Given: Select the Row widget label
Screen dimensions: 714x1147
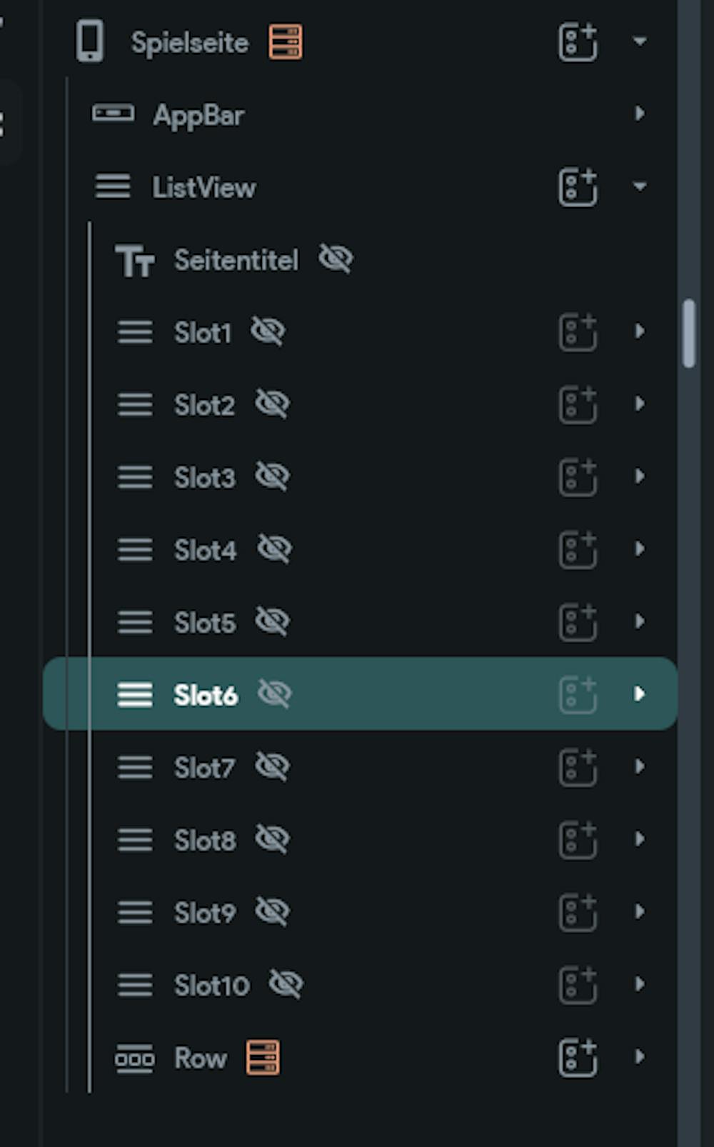Looking at the screenshot, I should (200, 1058).
